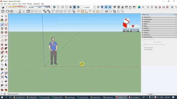Open the Edit menu
The width and height of the screenshot is (177, 99).
5,4
